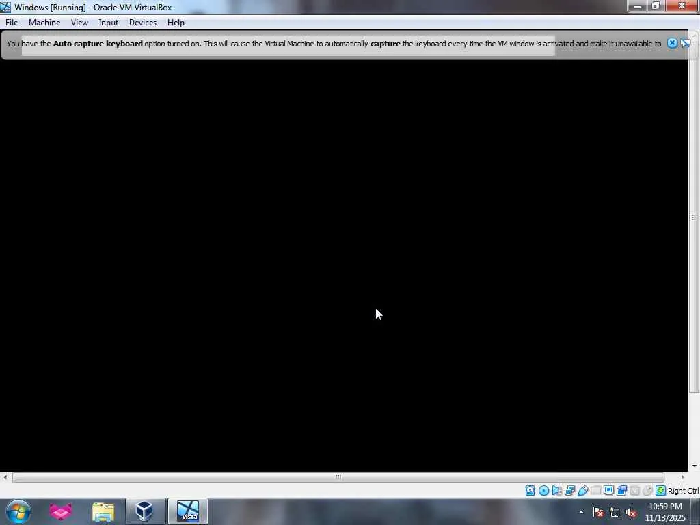Open the Action Center flag icon
The height and width of the screenshot is (525, 700).
(x=598, y=512)
